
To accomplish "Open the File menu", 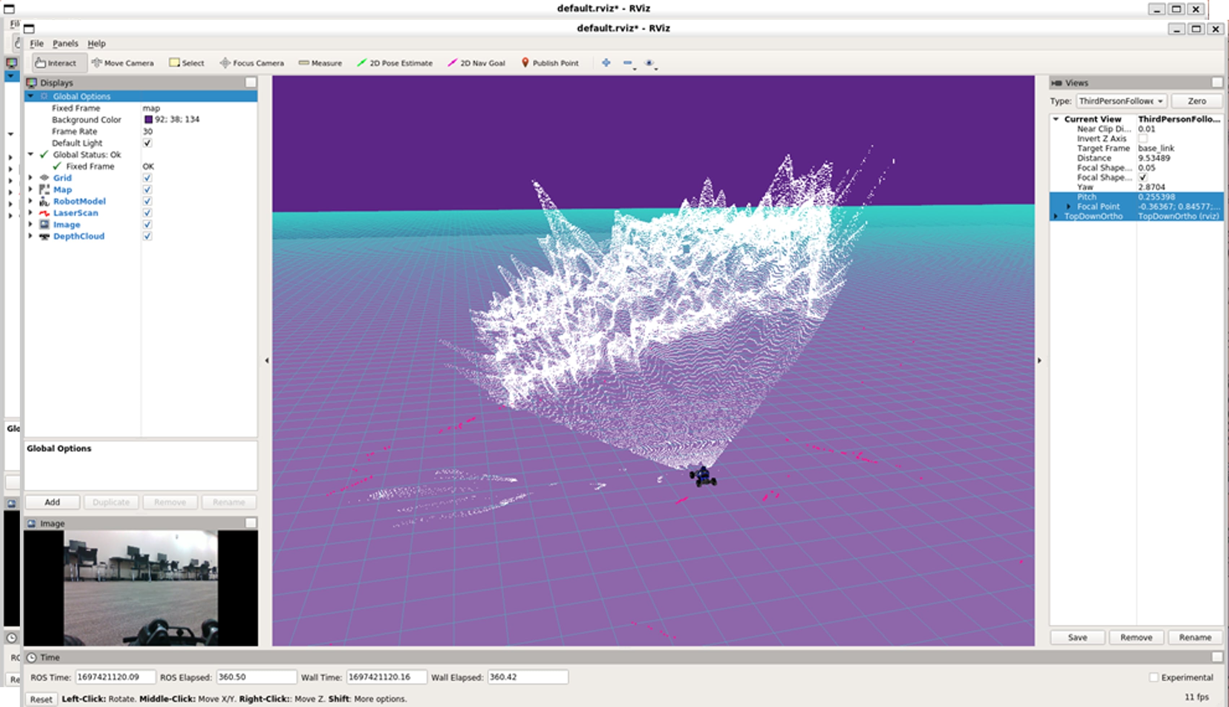I will [36, 43].
